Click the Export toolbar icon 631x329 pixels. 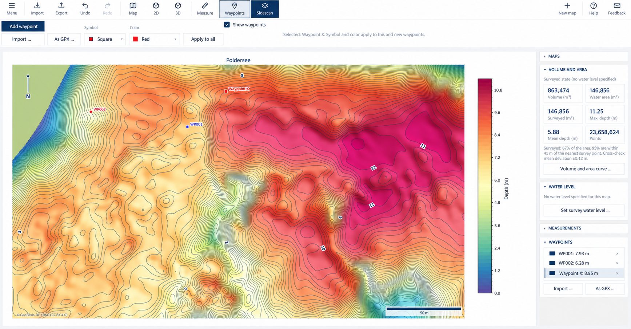click(61, 9)
